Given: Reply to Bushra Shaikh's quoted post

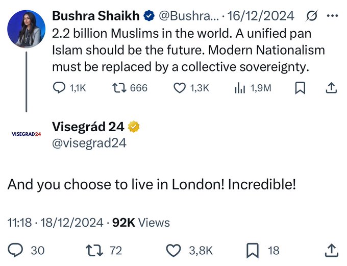Looking at the screenshot, I should click(x=60, y=88).
